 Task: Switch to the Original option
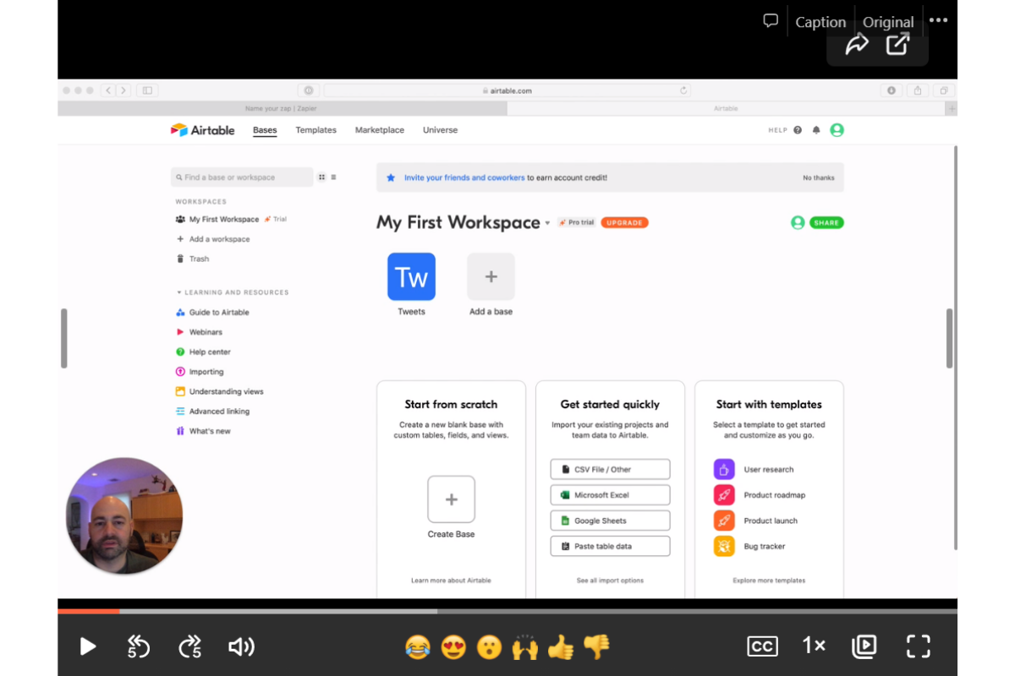point(888,23)
